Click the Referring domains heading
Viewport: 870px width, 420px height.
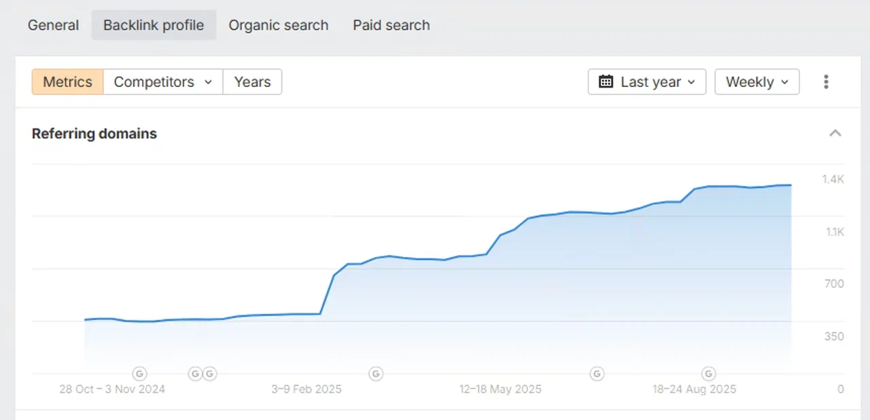[94, 133]
